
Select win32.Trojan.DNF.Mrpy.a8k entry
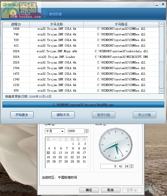point(57,51)
